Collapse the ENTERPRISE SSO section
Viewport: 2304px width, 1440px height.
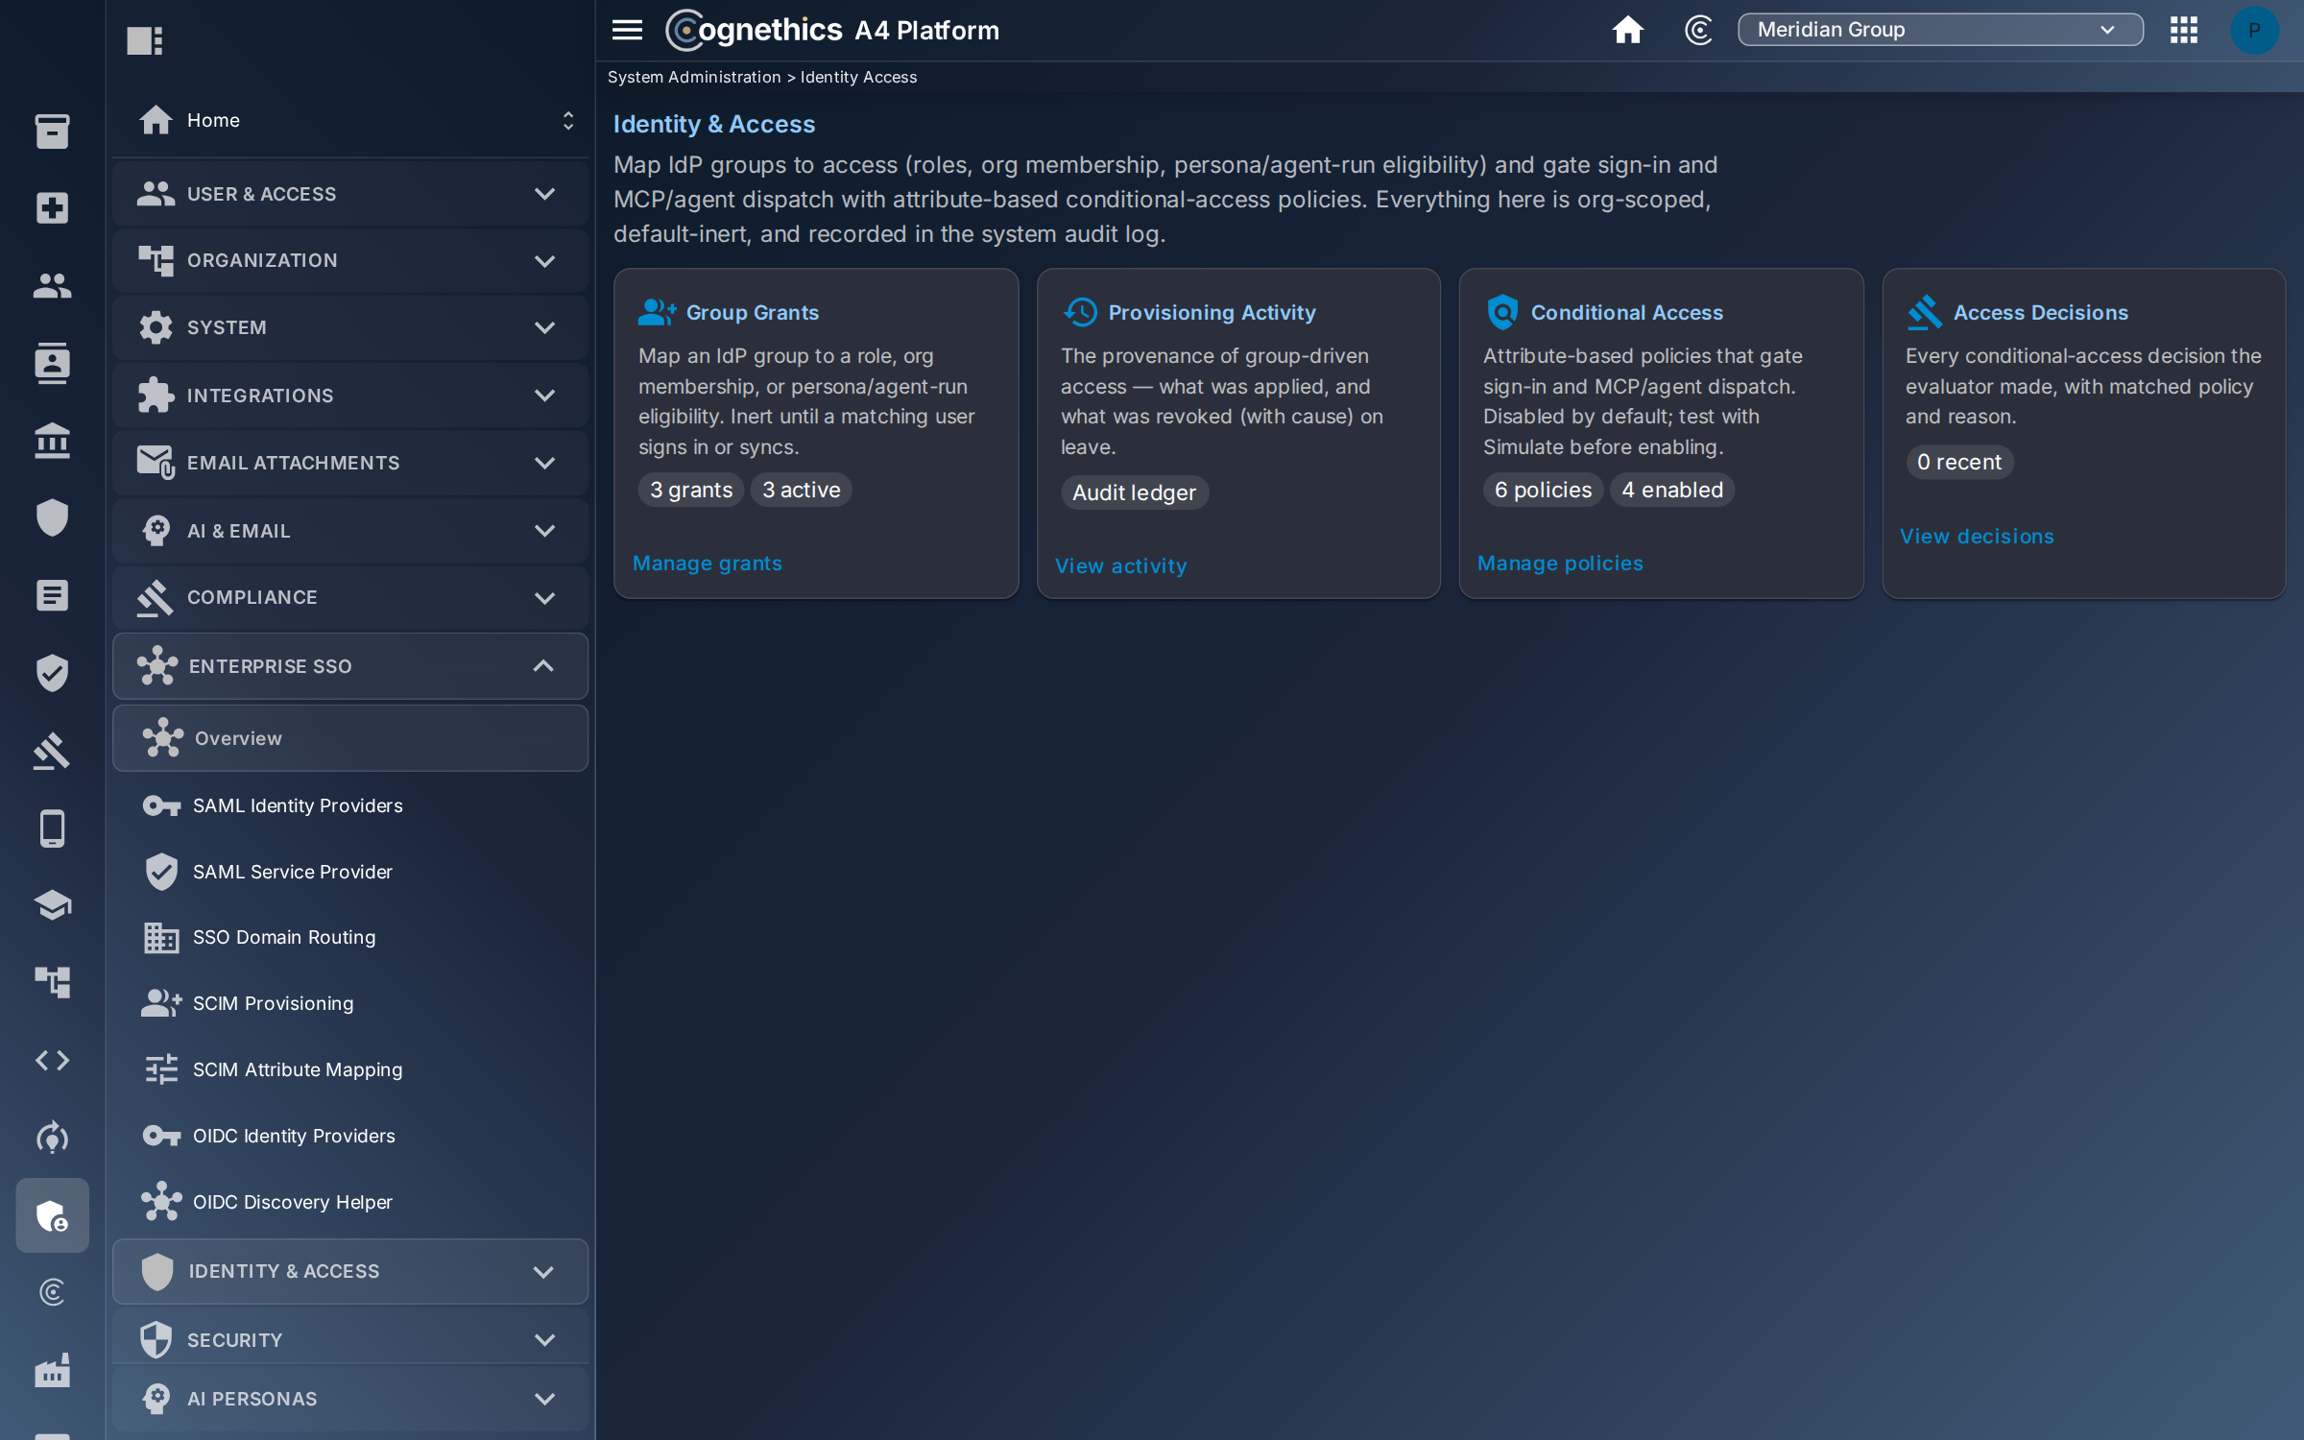[x=349, y=665]
